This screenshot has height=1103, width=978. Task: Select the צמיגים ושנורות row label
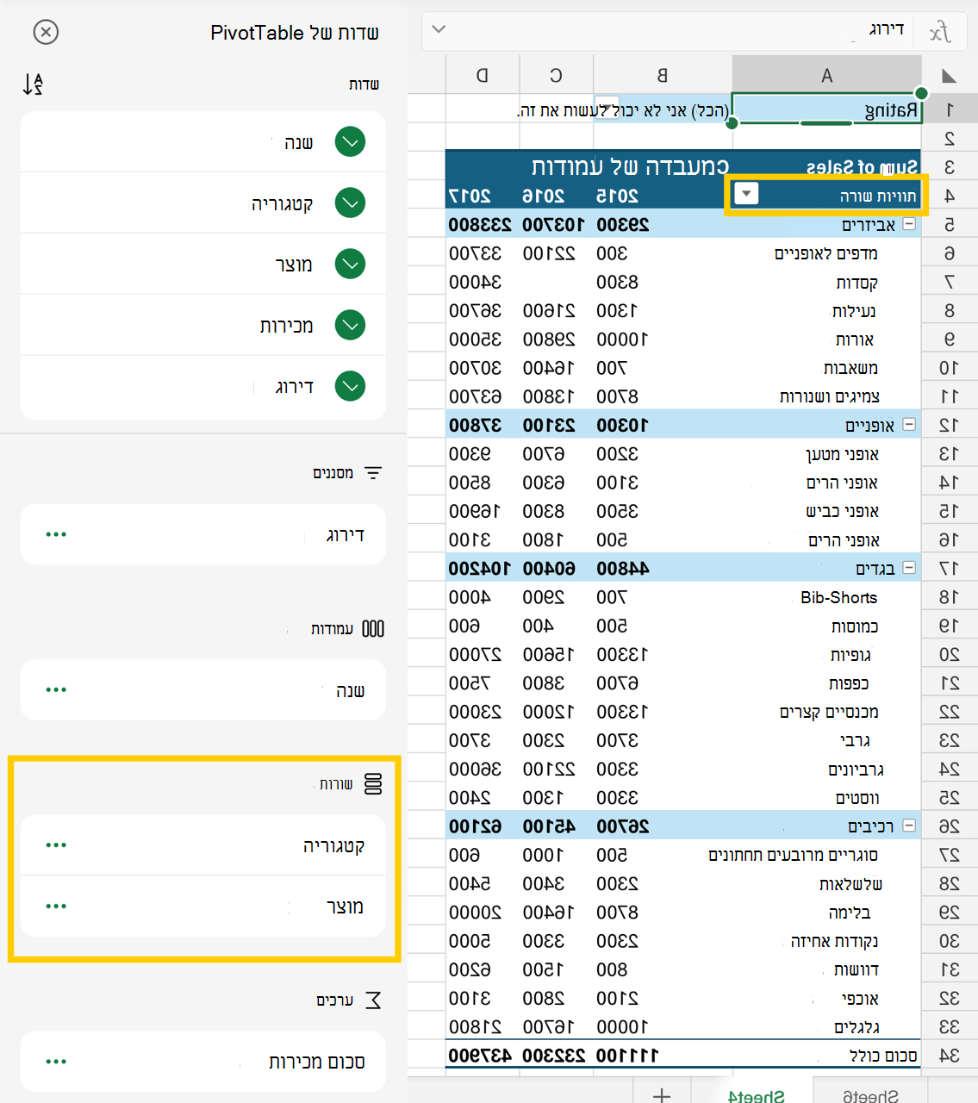(x=830, y=396)
